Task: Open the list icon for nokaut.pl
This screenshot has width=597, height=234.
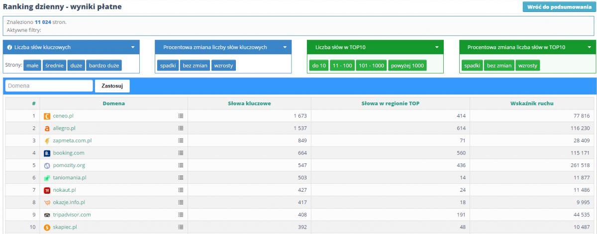Action: point(181,190)
